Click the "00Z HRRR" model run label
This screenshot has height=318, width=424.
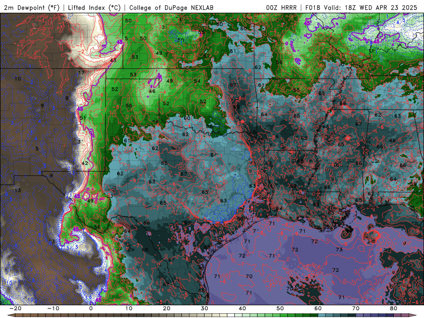281,7
